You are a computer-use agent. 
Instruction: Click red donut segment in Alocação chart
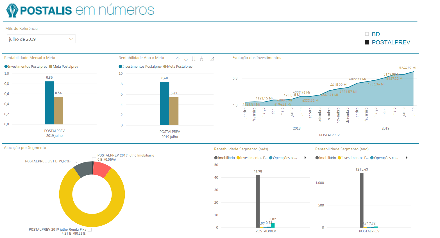101,169
